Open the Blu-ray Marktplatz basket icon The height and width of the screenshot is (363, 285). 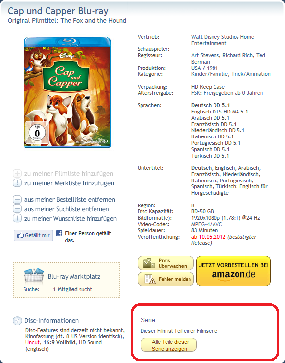coord(34,275)
